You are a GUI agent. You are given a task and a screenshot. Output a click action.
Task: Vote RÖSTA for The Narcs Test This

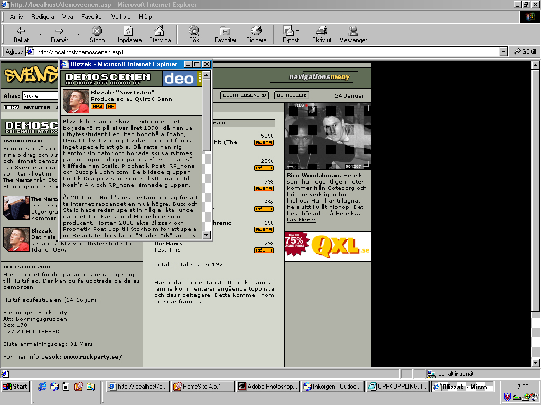tap(264, 250)
